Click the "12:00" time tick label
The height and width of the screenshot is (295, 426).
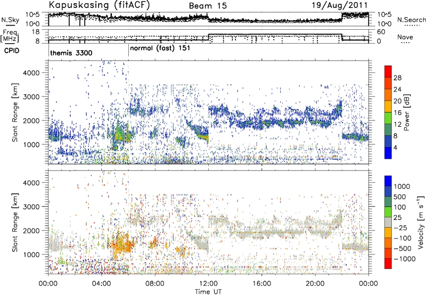tap(208, 284)
